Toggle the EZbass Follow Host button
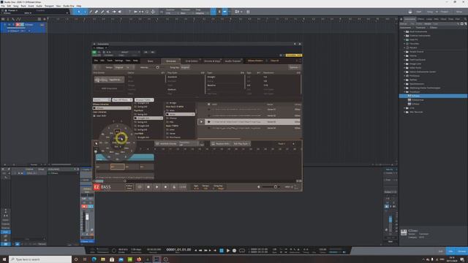This screenshot has width=468, height=263. point(129,187)
